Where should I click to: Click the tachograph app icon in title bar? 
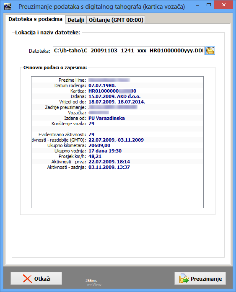(8, 6)
